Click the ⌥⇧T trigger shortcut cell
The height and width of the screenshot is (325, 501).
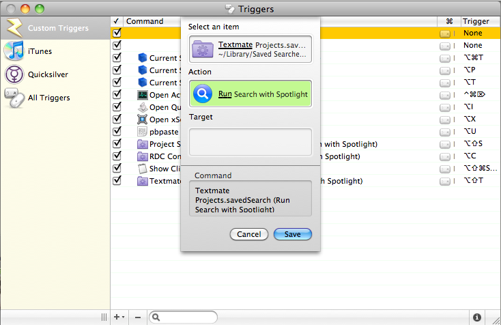point(473,180)
